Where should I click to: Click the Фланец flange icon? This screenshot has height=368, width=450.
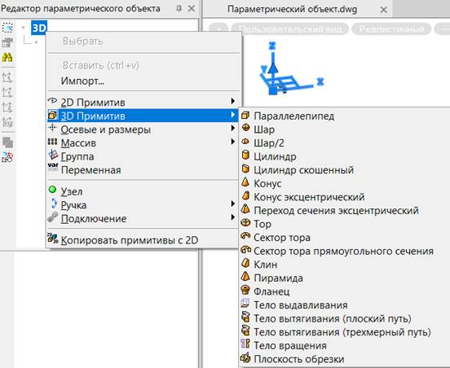[245, 290]
